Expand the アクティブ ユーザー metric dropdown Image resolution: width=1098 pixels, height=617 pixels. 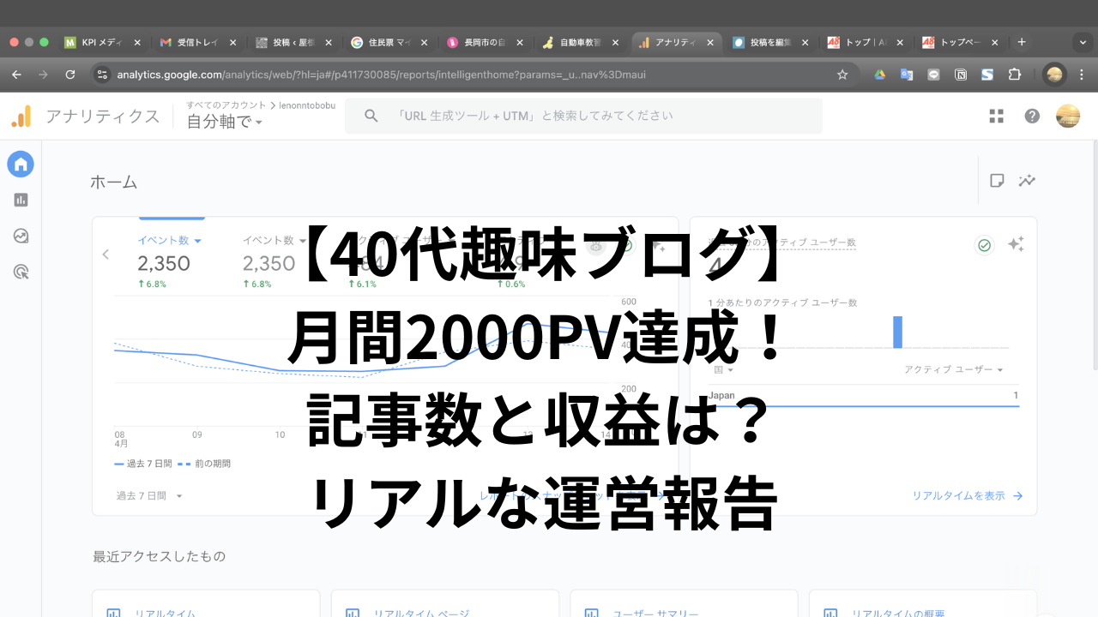point(953,369)
